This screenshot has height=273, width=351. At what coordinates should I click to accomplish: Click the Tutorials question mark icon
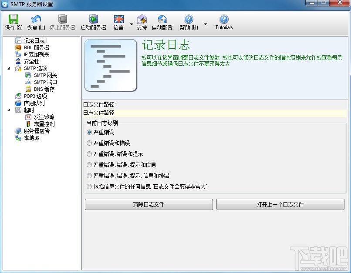pos(224,19)
